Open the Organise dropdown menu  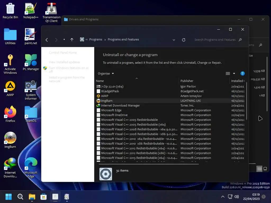coord(106,73)
